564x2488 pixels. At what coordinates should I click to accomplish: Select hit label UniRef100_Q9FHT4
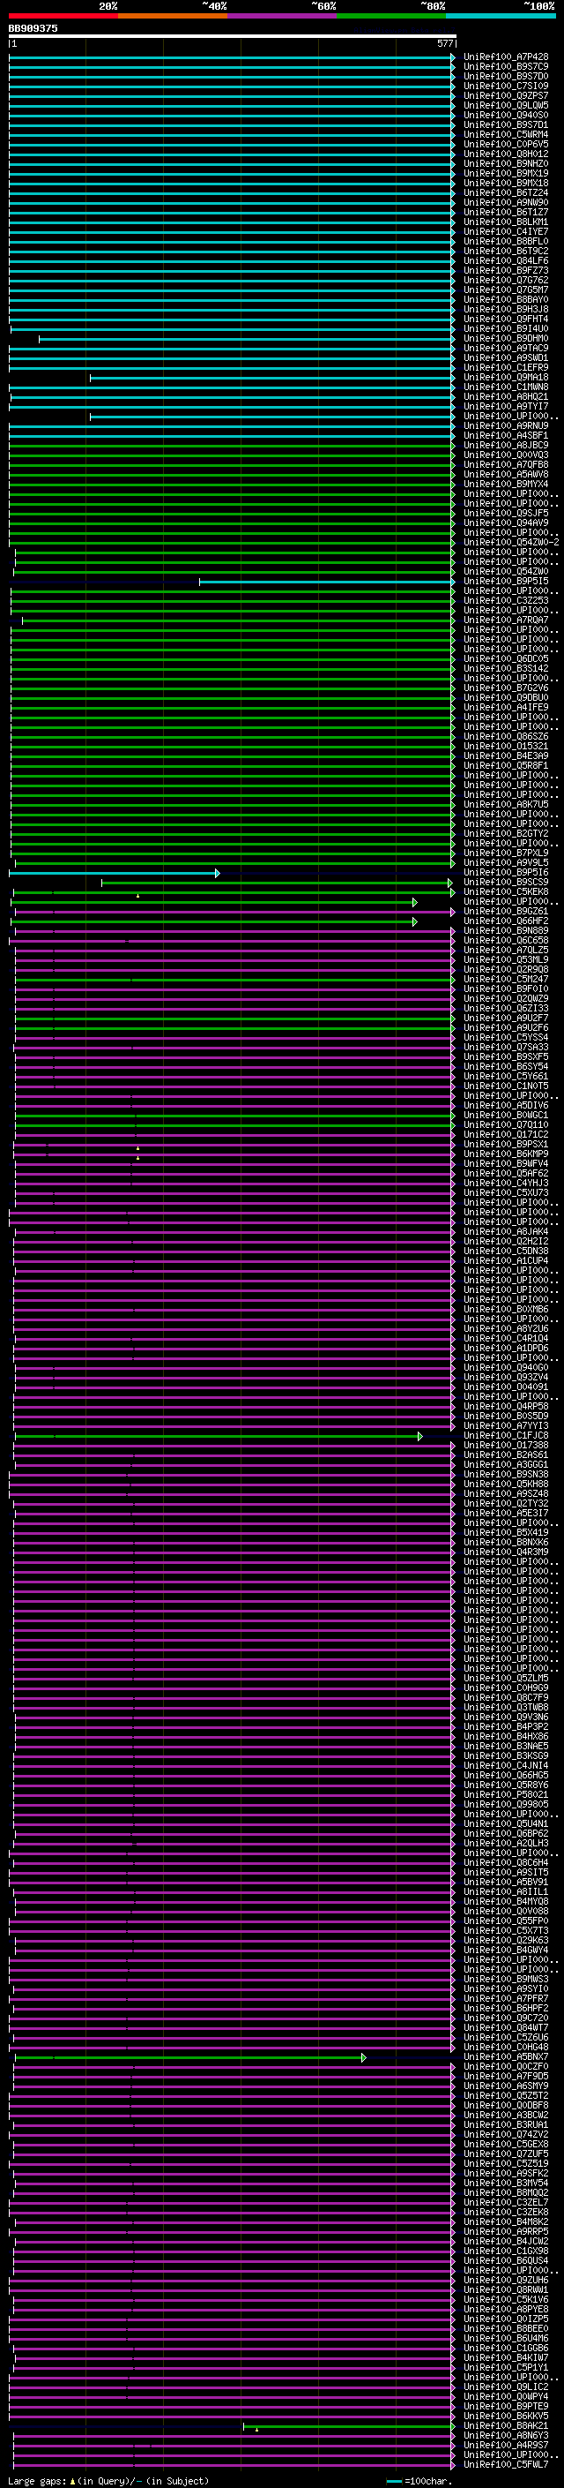506,319
